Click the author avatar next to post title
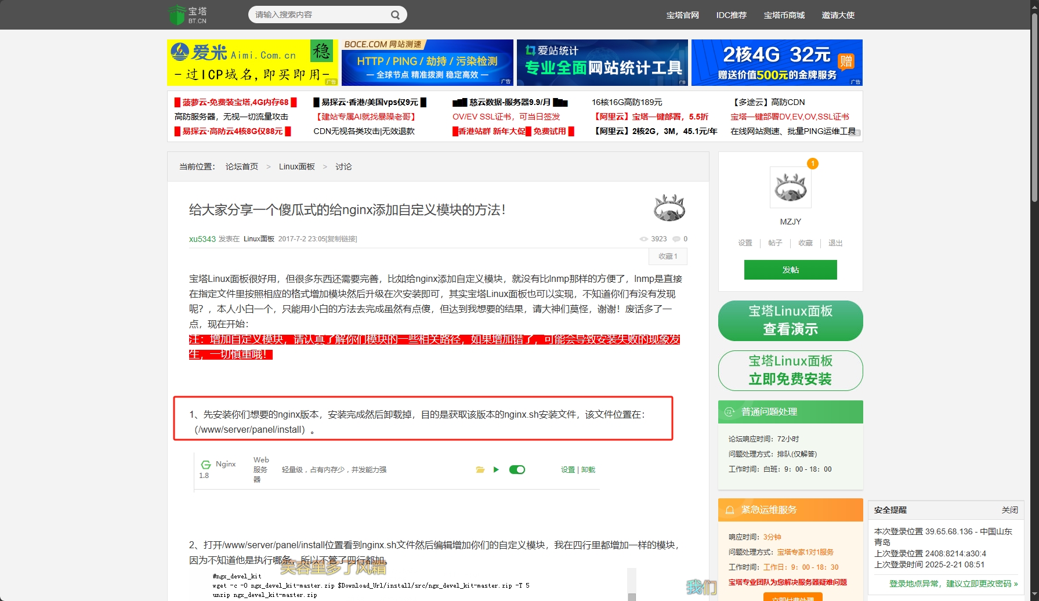Viewport: 1039px width, 601px height. [669, 208]
